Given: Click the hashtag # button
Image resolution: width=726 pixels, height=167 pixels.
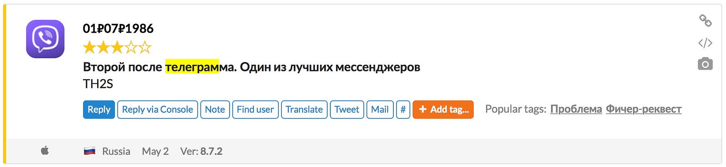Looking at the screenshot, I should coord(403,110).
